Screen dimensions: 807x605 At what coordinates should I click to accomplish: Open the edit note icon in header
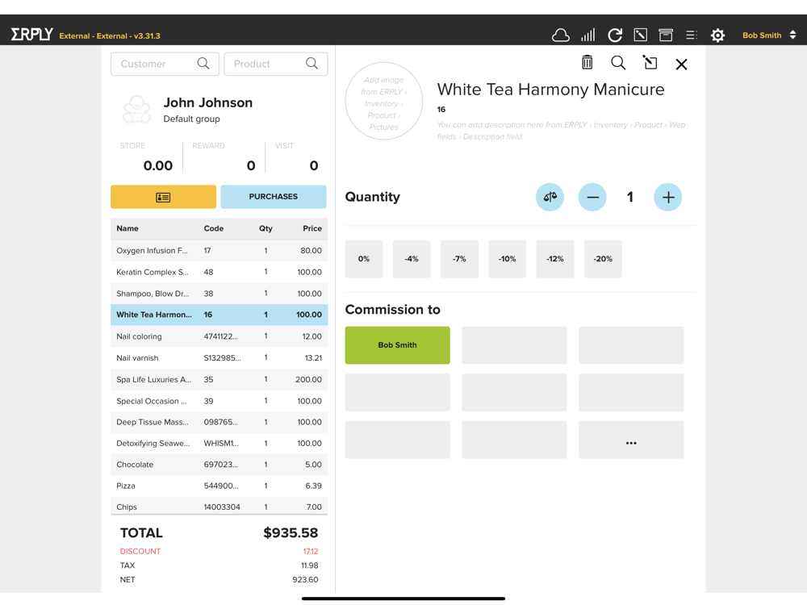point(640,35)
